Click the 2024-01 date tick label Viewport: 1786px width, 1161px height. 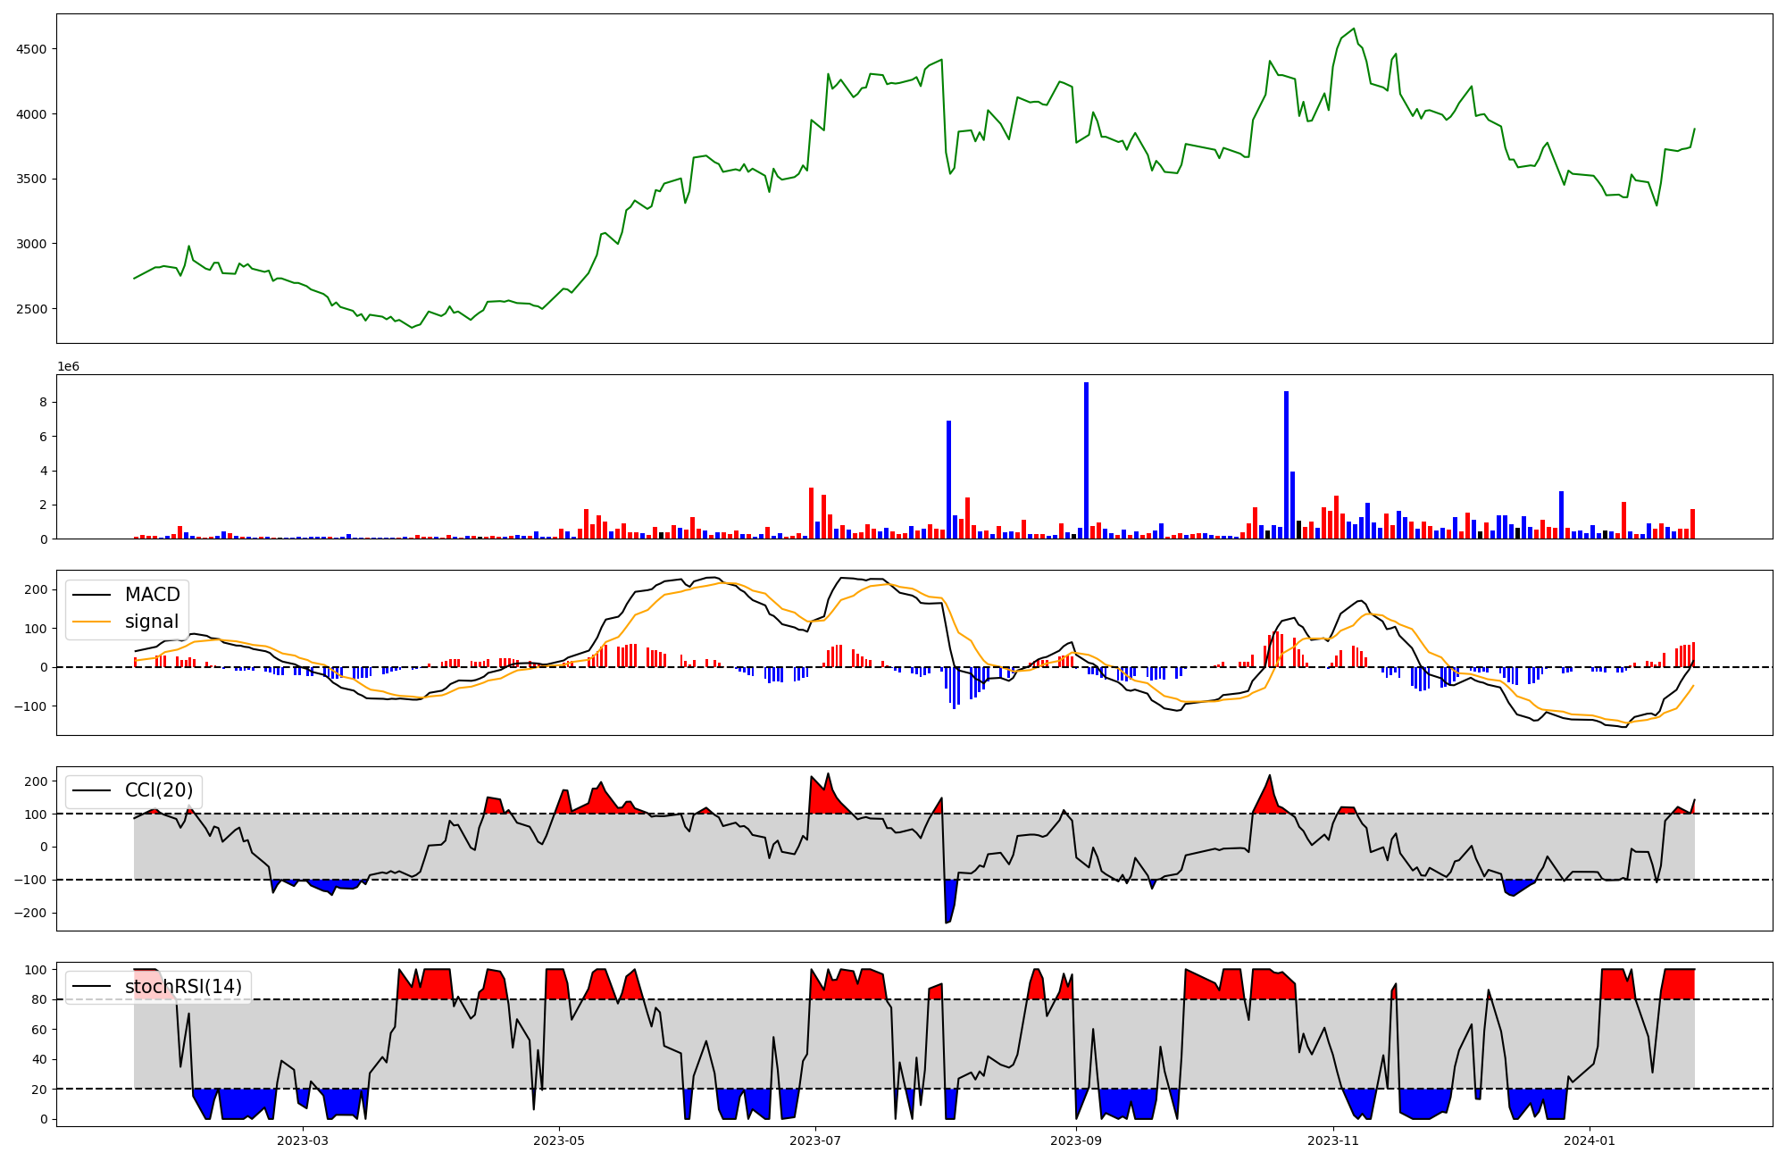pyautogui.click(x=1590, y=1140)
